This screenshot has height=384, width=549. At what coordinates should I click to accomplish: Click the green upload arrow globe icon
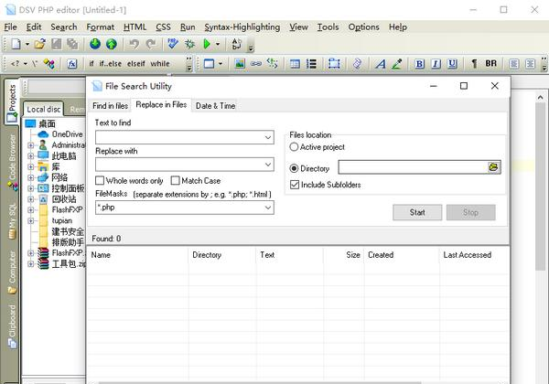point(112,44)
